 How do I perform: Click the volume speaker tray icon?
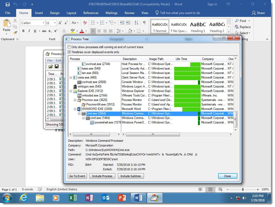244,198
